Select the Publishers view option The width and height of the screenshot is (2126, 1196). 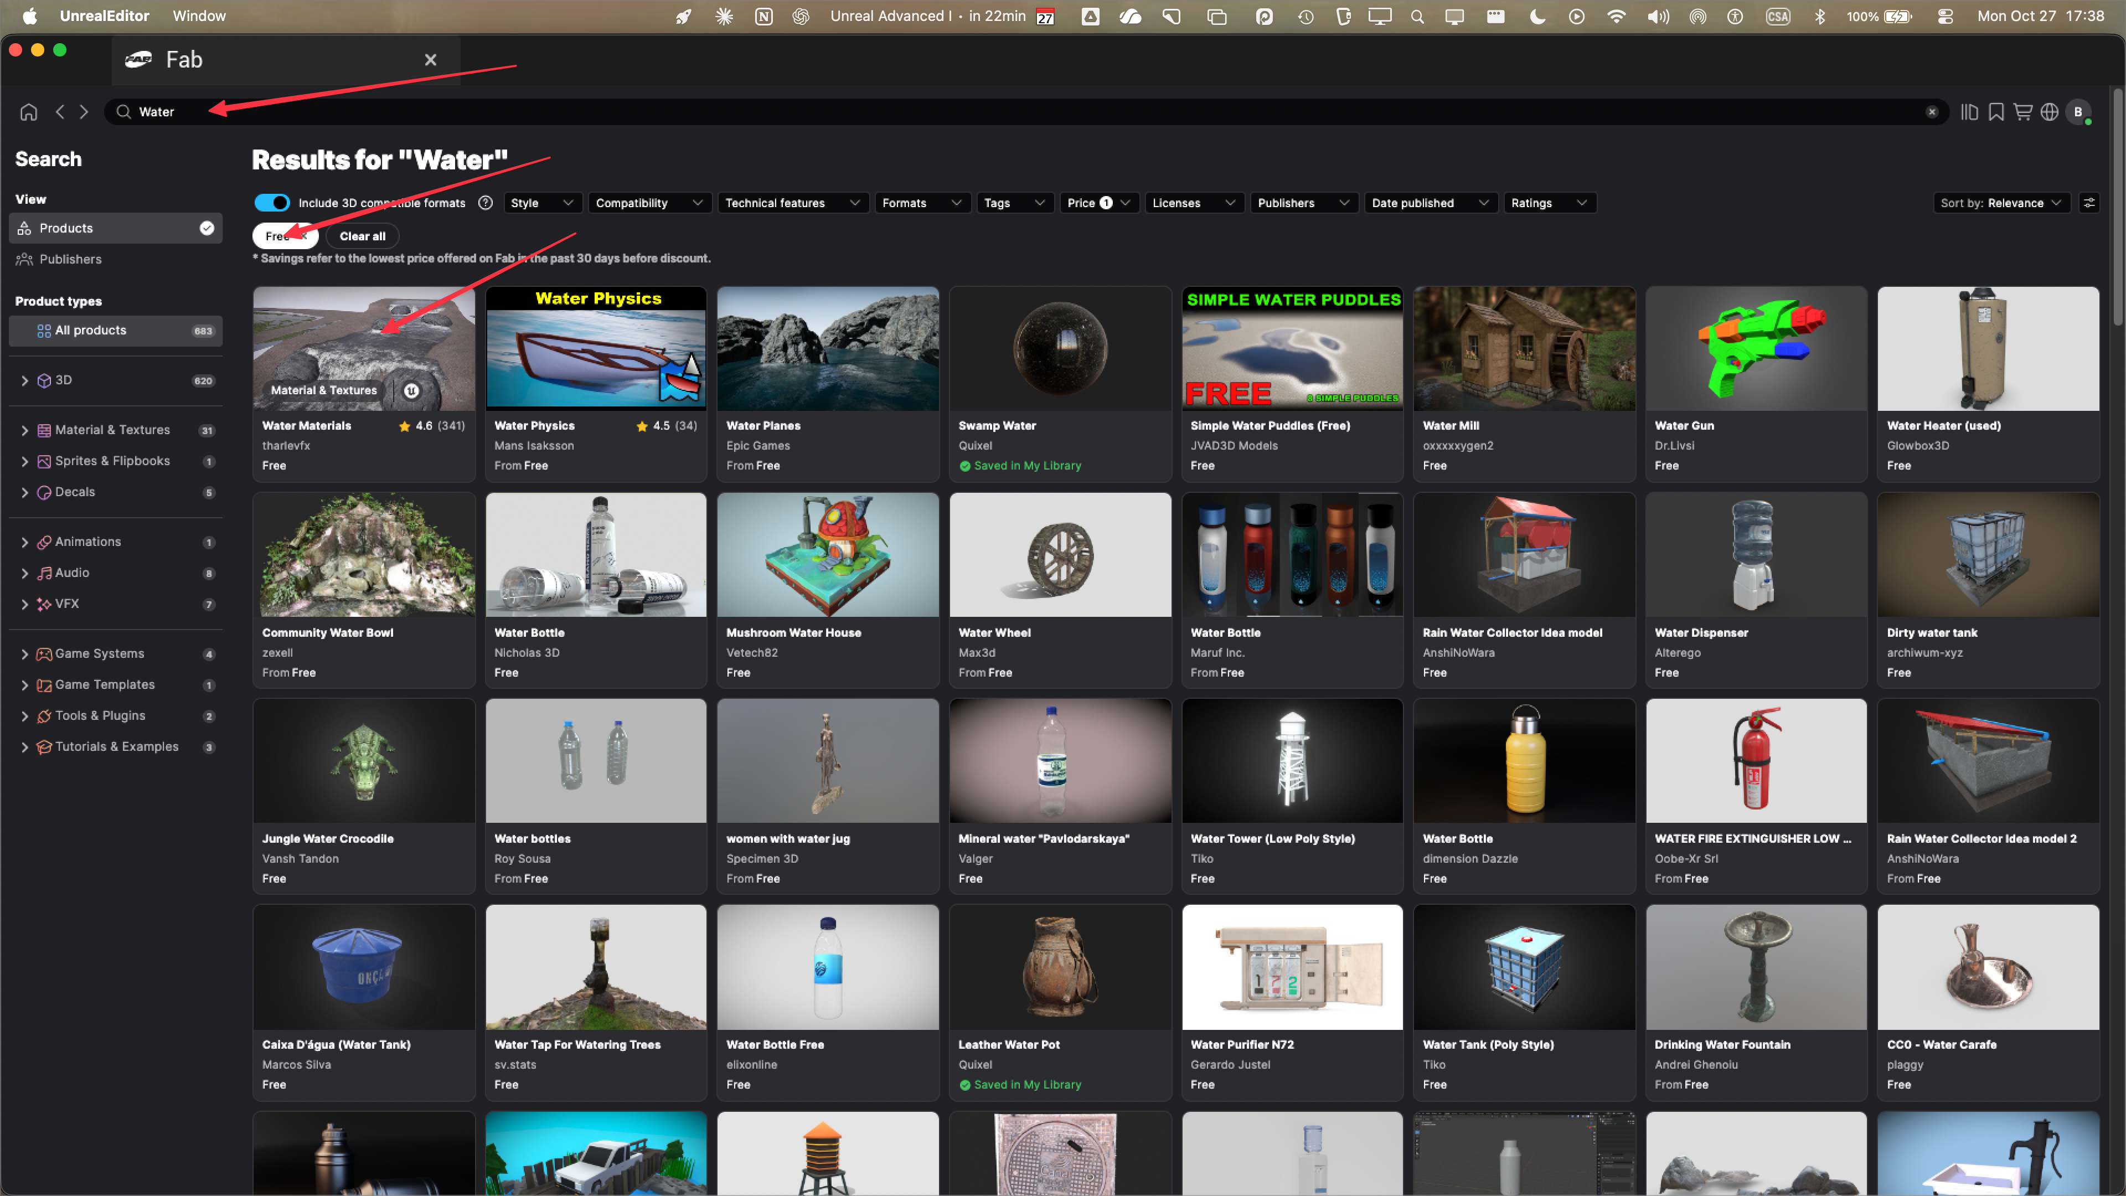[x=116, y=259]
